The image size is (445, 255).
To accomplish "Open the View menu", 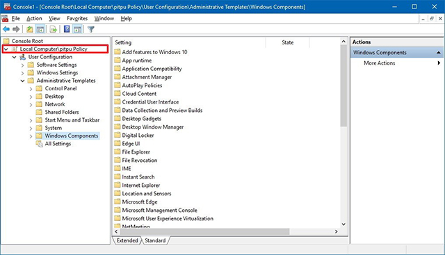I will (54, 19).
